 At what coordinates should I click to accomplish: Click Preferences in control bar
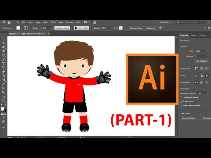[x=151, y=28]
